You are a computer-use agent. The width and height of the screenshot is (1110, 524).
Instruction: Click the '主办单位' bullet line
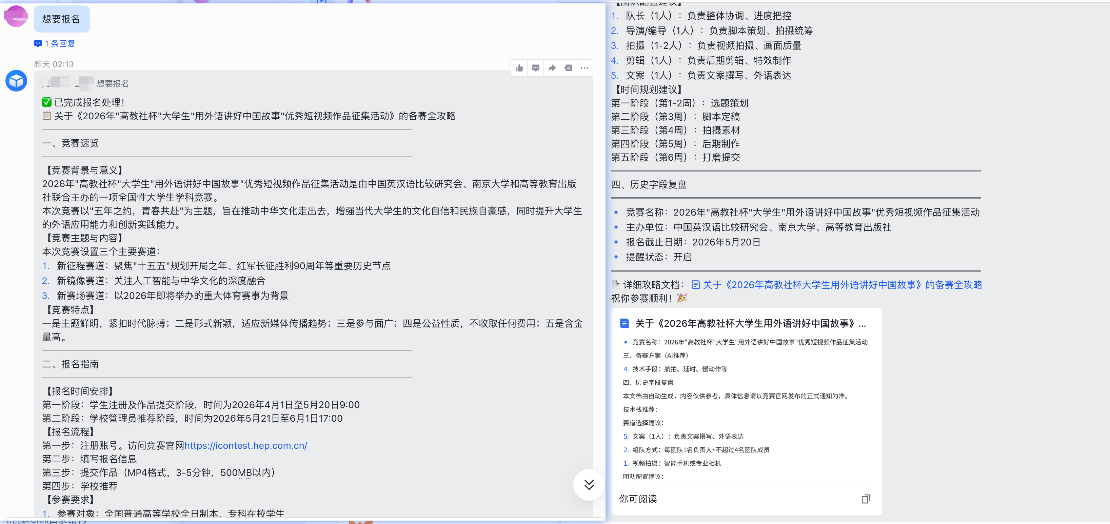click(x=752, y=227)
